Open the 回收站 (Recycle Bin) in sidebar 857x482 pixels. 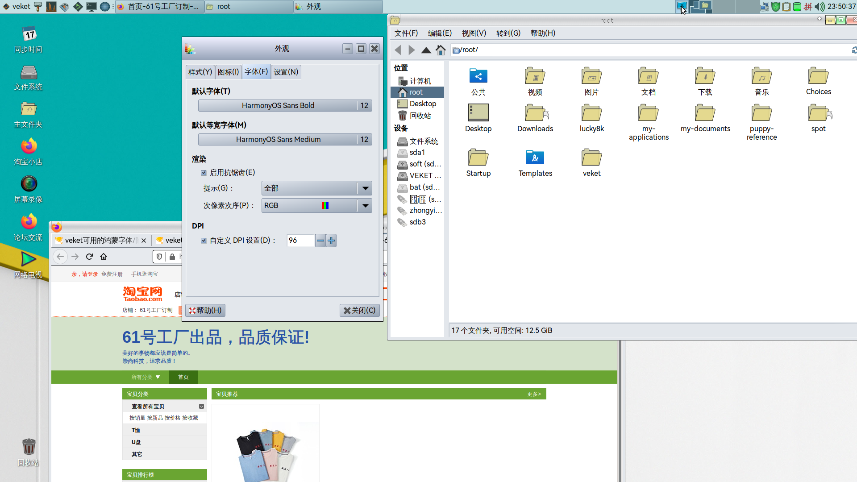[420, 115]
